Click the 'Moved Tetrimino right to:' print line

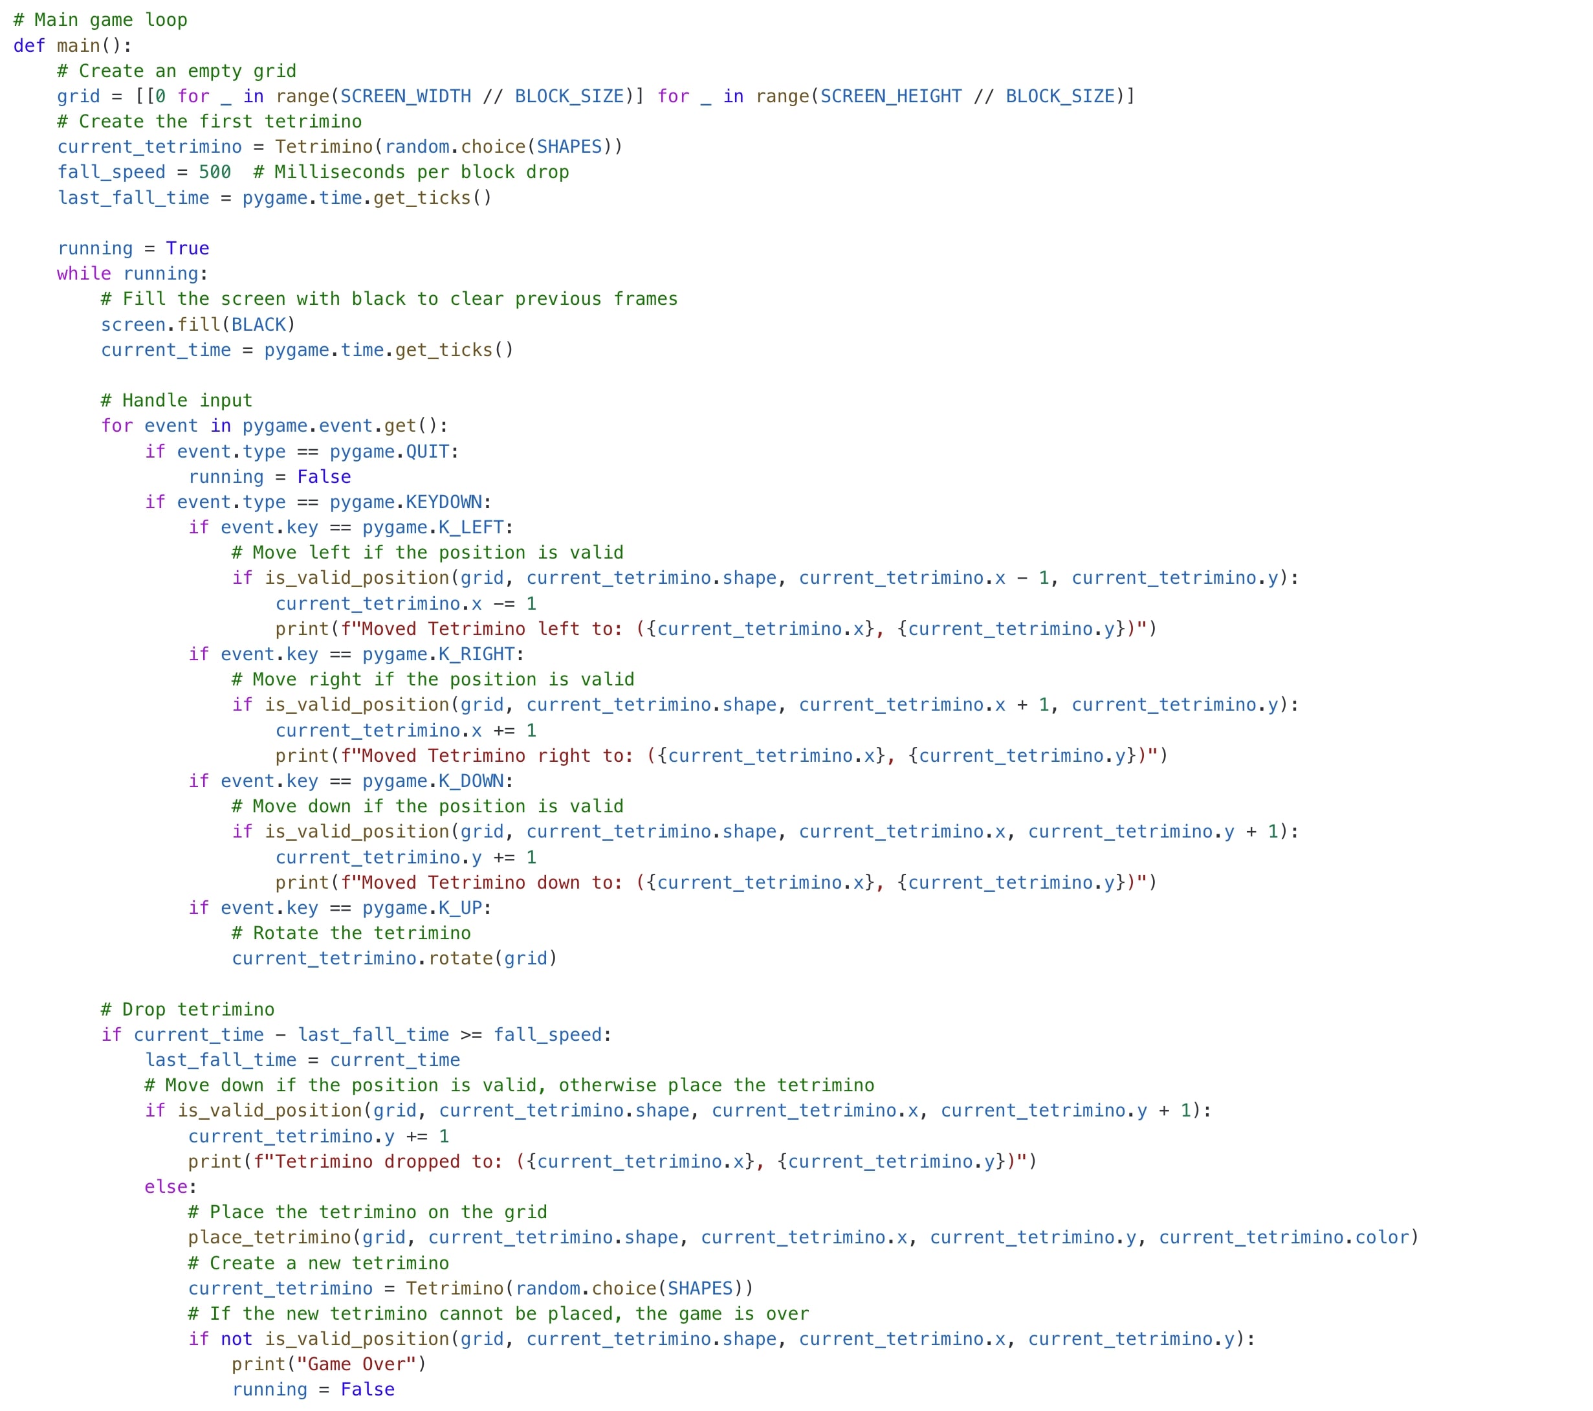pos(721,756)
